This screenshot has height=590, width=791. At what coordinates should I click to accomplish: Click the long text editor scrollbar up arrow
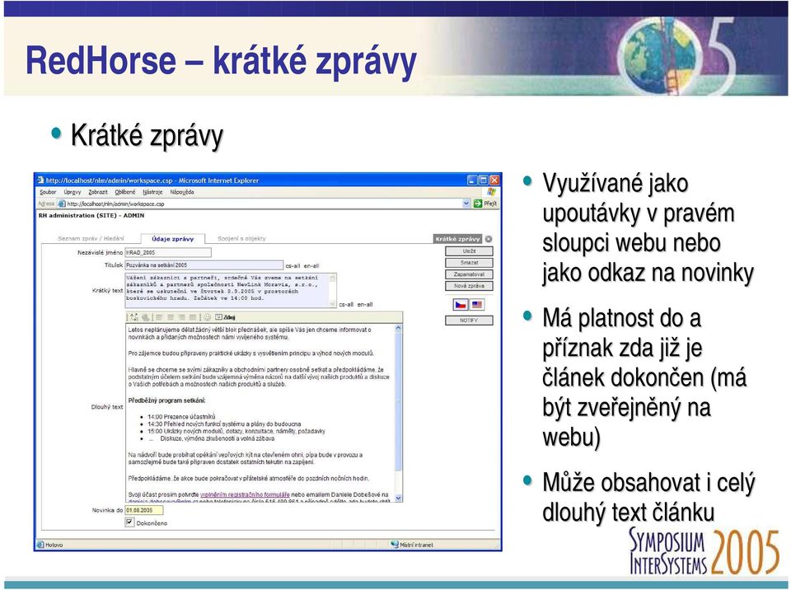click(399, 328)
